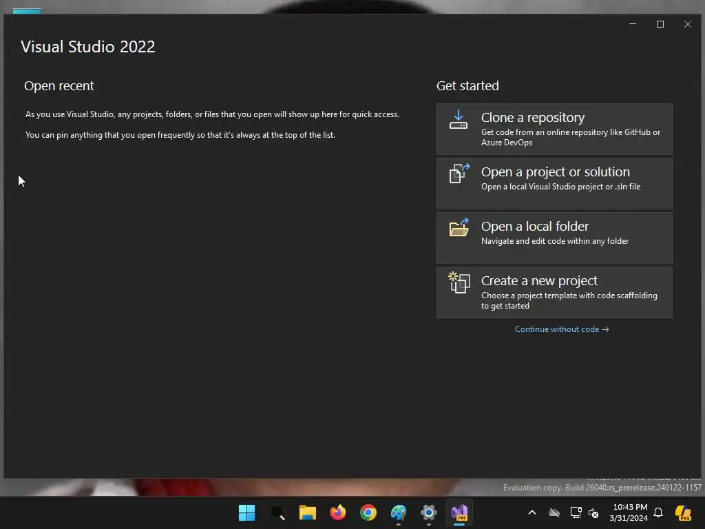Launch File Explorer from taskbar

pos(308,512)
